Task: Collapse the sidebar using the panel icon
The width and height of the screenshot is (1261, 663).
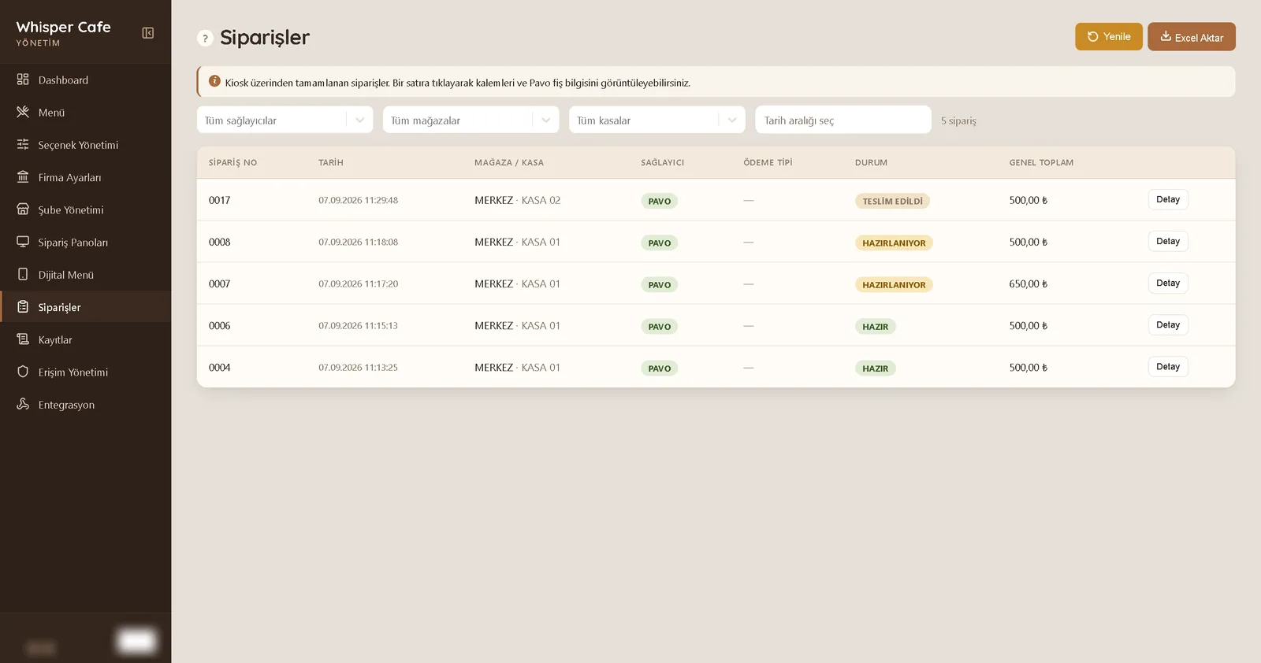Action: [147, 33]
